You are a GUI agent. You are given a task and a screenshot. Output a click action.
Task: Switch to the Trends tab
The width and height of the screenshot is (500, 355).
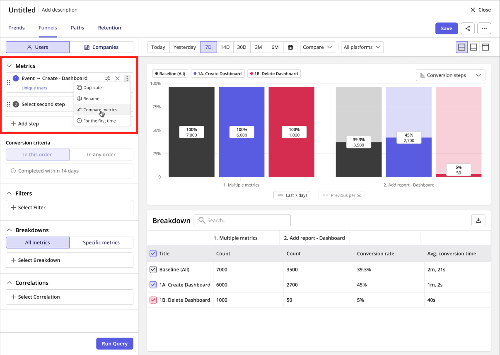point(17,28)
